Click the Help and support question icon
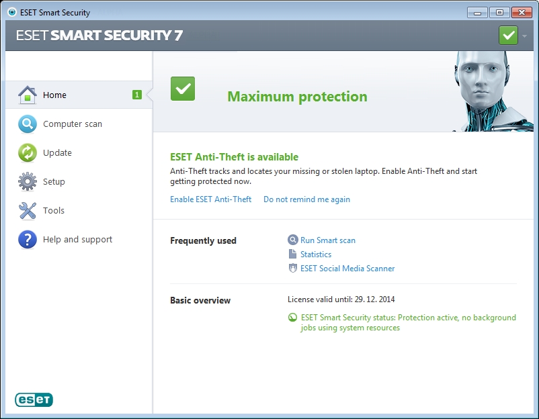Image resolution: width=539 pixels, height=419 pixels. tap(27, 240)
